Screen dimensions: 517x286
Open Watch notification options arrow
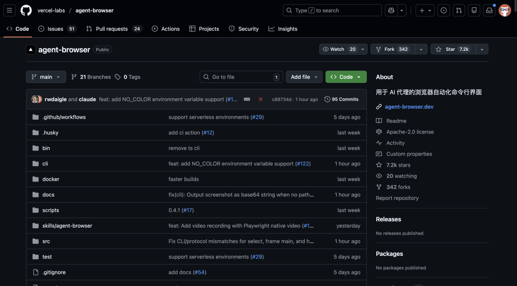pyautogui.click(x=363, y=49)
